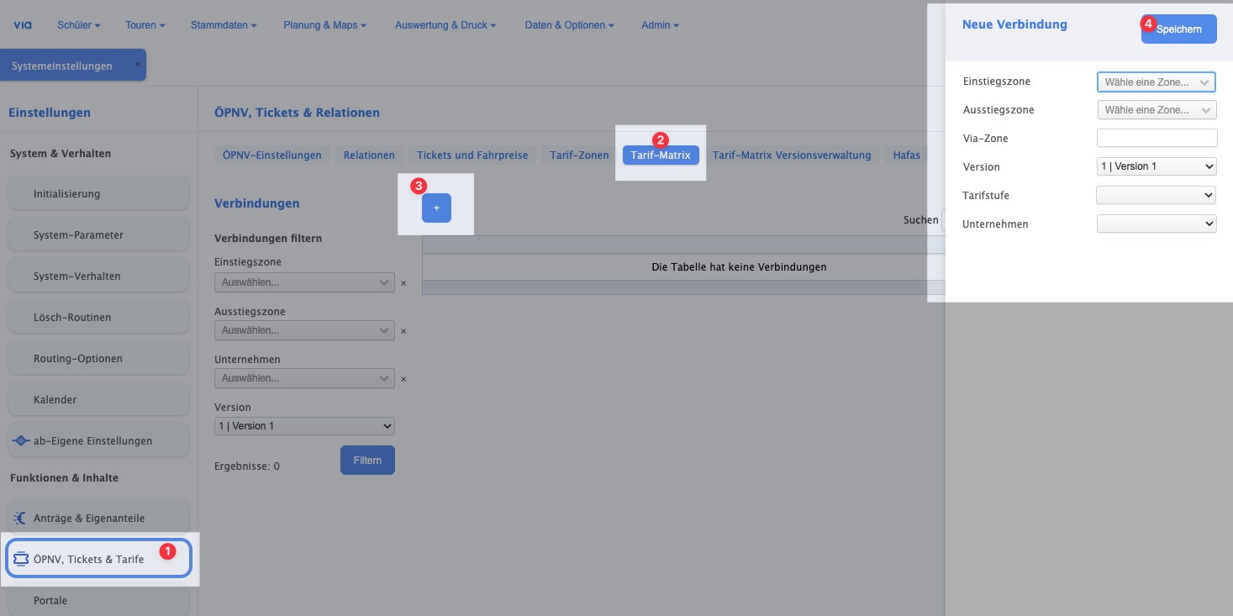Clear the Ausstiegszone filter with x

[x=403, y=331]
